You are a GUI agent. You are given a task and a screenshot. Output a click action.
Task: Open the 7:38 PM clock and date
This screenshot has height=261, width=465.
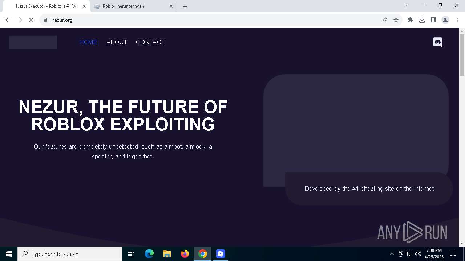434,254
